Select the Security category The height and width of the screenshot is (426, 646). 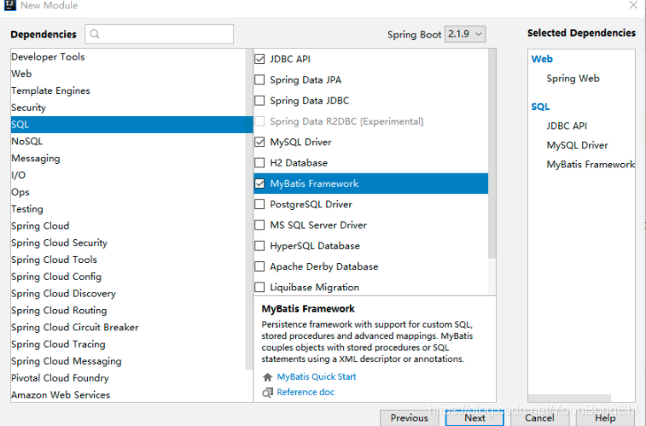tap(128, 108)
